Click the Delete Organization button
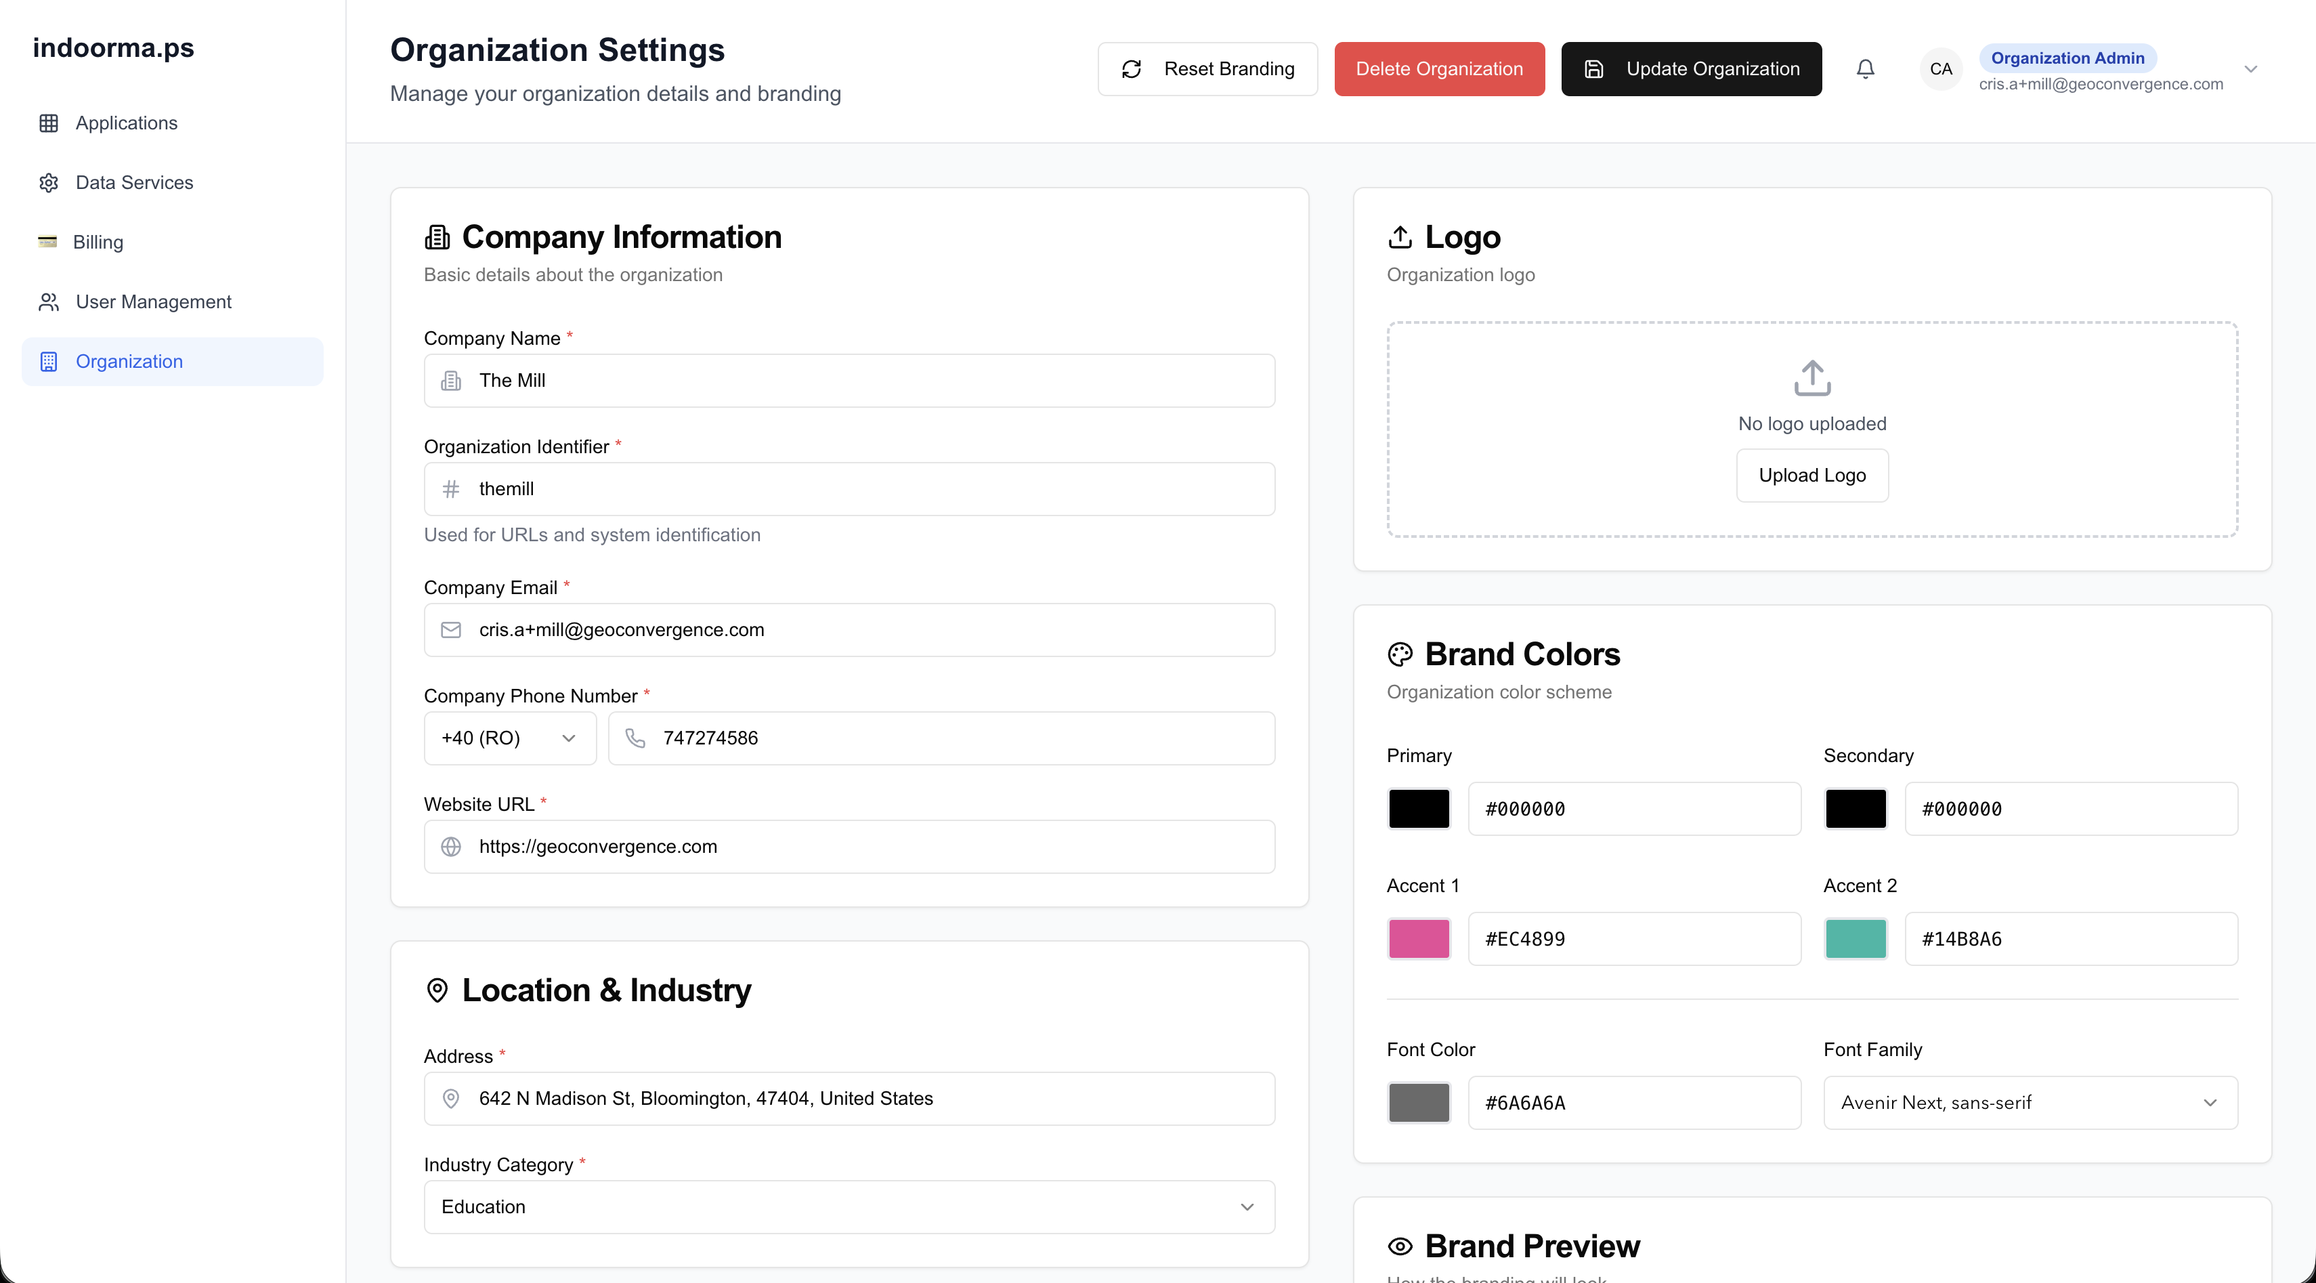This screenshot has height=1283, width=2316. [1440, 69]
